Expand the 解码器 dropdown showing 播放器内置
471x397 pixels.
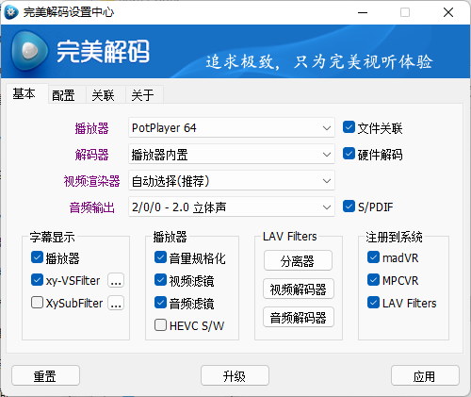pos(232,154)
